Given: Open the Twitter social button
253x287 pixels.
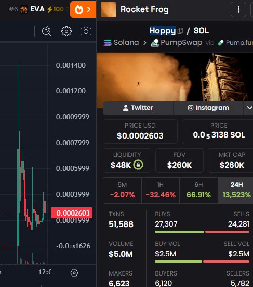Looking at the screenshot, I should [138, 108].
